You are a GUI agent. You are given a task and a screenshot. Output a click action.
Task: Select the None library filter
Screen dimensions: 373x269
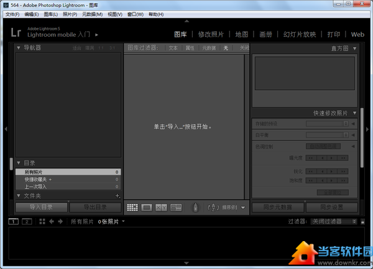coord(226,48)
